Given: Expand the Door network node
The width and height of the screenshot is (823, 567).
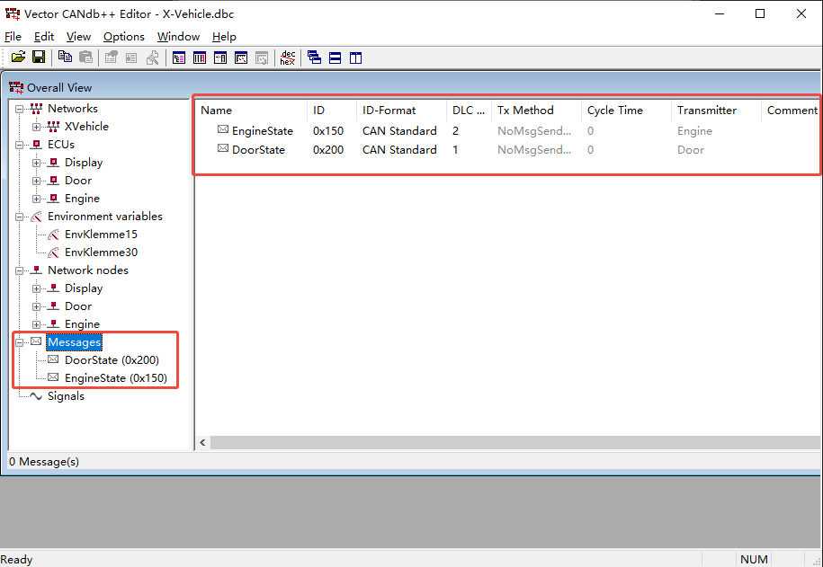Looking at the screenshot, I should 36,306.
